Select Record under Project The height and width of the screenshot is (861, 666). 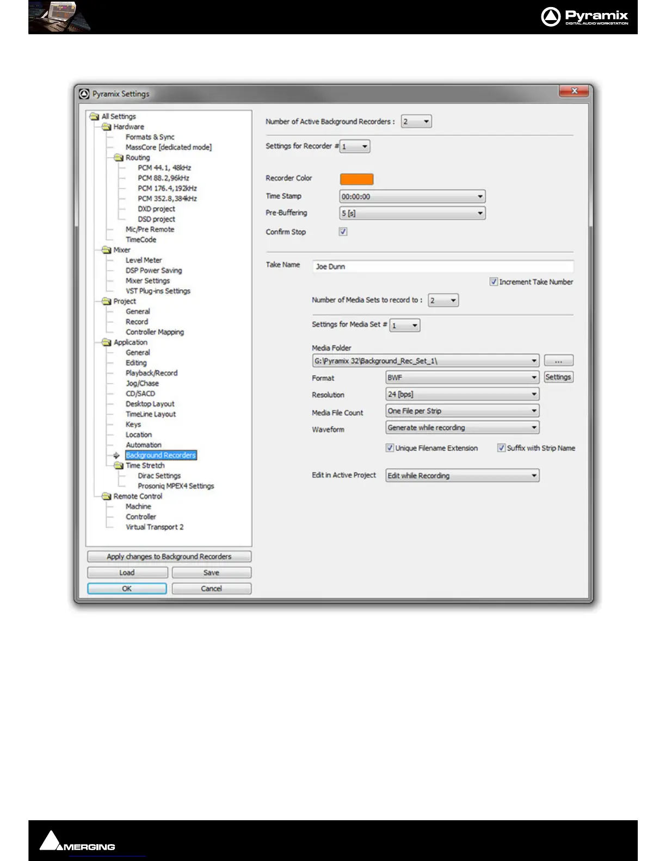tap(137, 322)
